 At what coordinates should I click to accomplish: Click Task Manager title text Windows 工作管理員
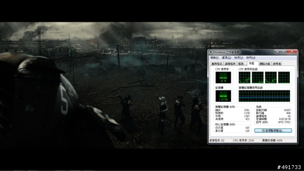click(x=226, y=52)
